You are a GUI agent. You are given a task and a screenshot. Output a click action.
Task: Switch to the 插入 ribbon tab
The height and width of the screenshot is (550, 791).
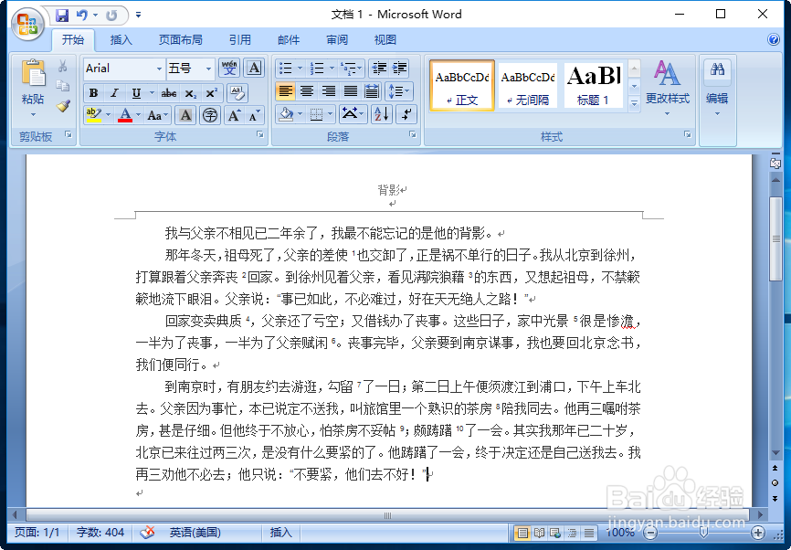tap(121, 39)
